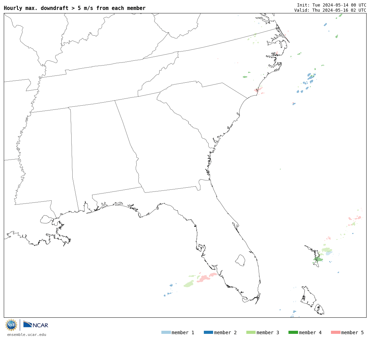The height and width of the screenshot is (339, 370).
Task: Click the member 3 light green swatch
Action: pos(251,332)
